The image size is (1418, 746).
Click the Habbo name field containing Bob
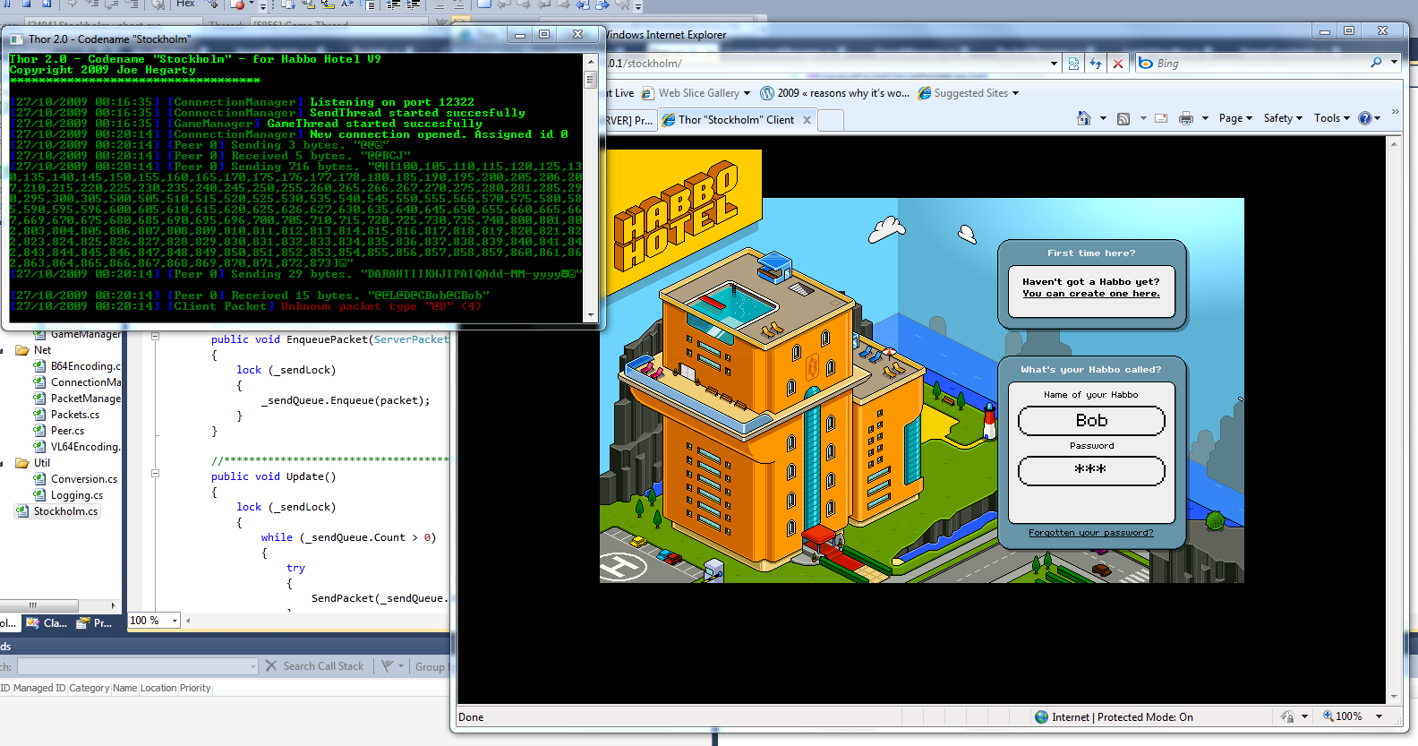coord(1091,421)
